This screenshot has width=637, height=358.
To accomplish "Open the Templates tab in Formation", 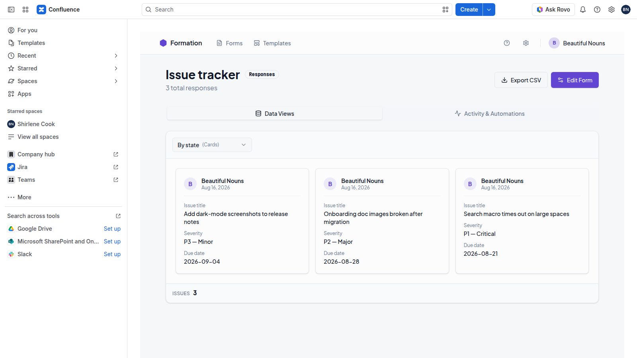I will [x=272, y=43].
